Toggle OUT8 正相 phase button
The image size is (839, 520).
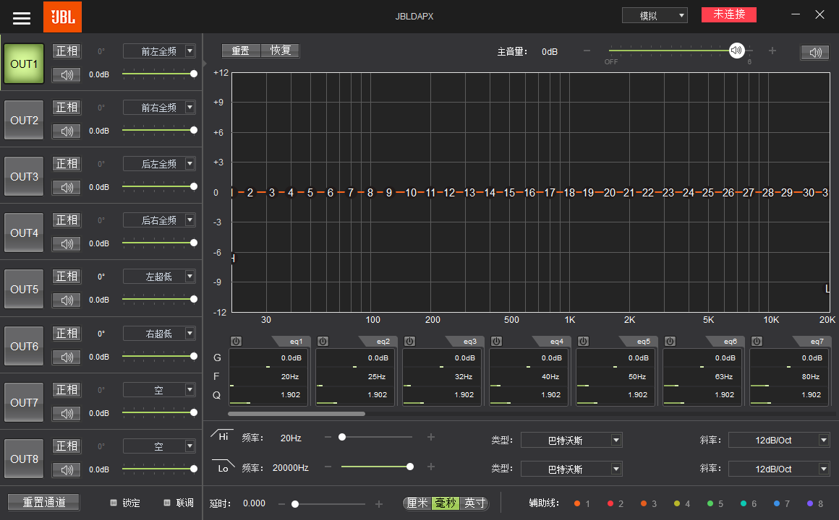(67, 446)
